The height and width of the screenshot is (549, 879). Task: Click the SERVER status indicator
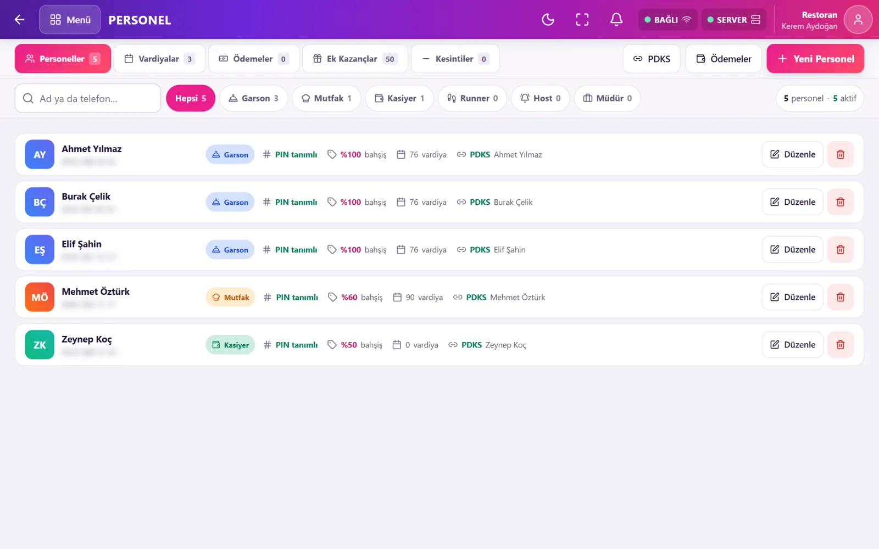pyautogui.click(x=733, y=20)
